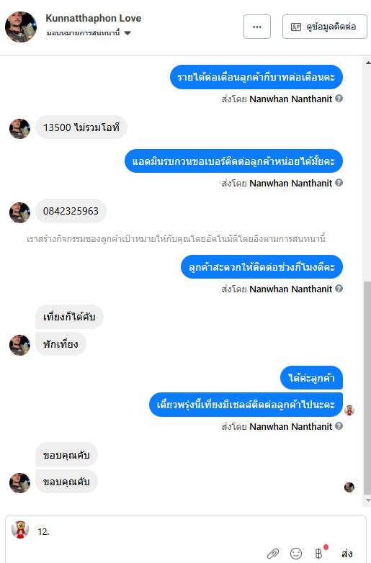Click Kunnatthaphon Love header profile picture
Screen dimensions: 371x563
21,27
